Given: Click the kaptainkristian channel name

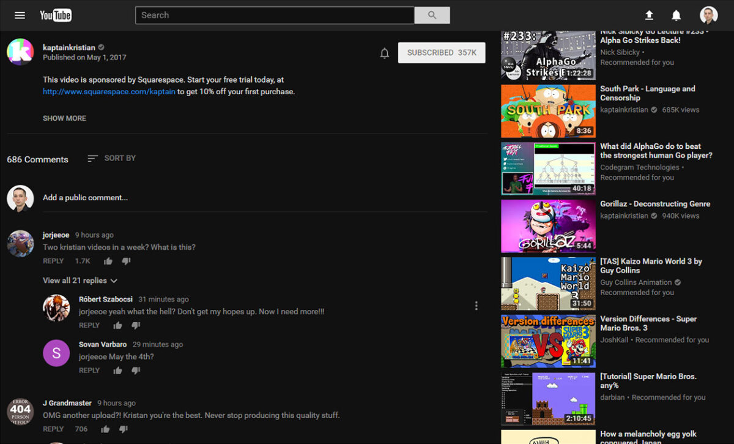Looking at the screenshot, I should coord(69,47).
